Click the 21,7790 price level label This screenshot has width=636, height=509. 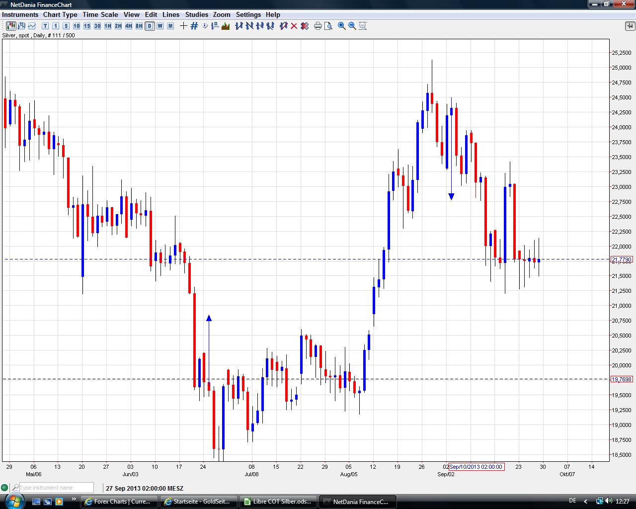point(622,259)
